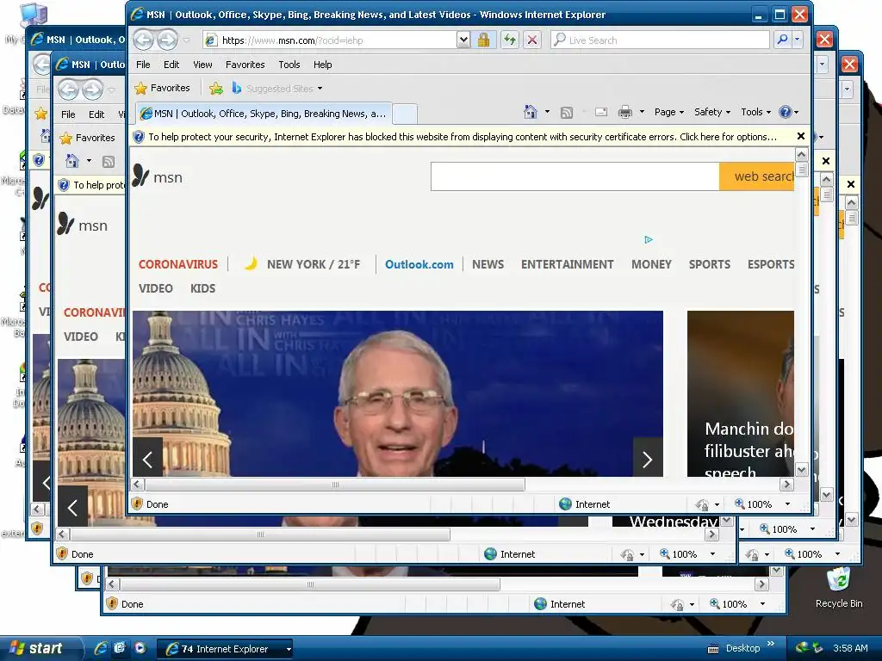
Task: Stop page loading in front window
Action: [531, 40]
